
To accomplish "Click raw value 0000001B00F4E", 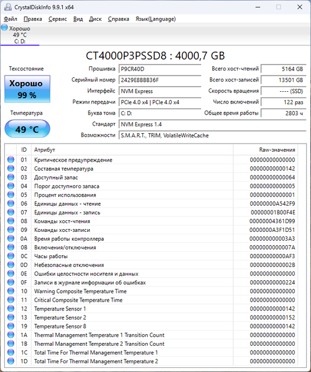I will coord(273,212).
